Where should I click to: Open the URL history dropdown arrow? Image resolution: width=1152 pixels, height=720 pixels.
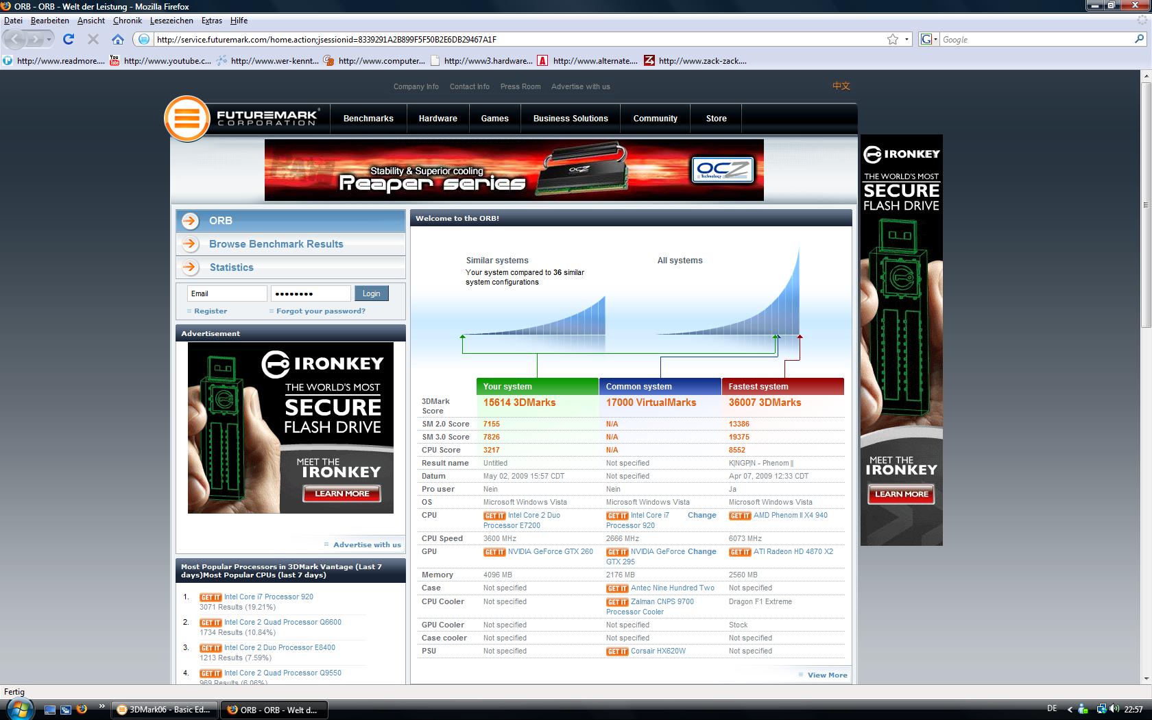tap(907, 39)
